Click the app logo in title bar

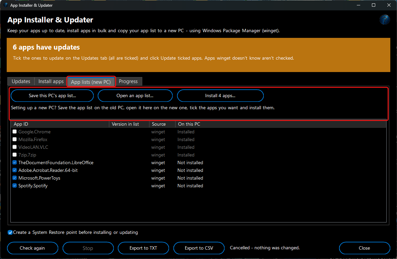6,5
